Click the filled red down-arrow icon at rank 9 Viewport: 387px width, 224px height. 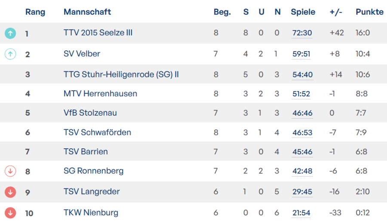[x=10, y=192]
